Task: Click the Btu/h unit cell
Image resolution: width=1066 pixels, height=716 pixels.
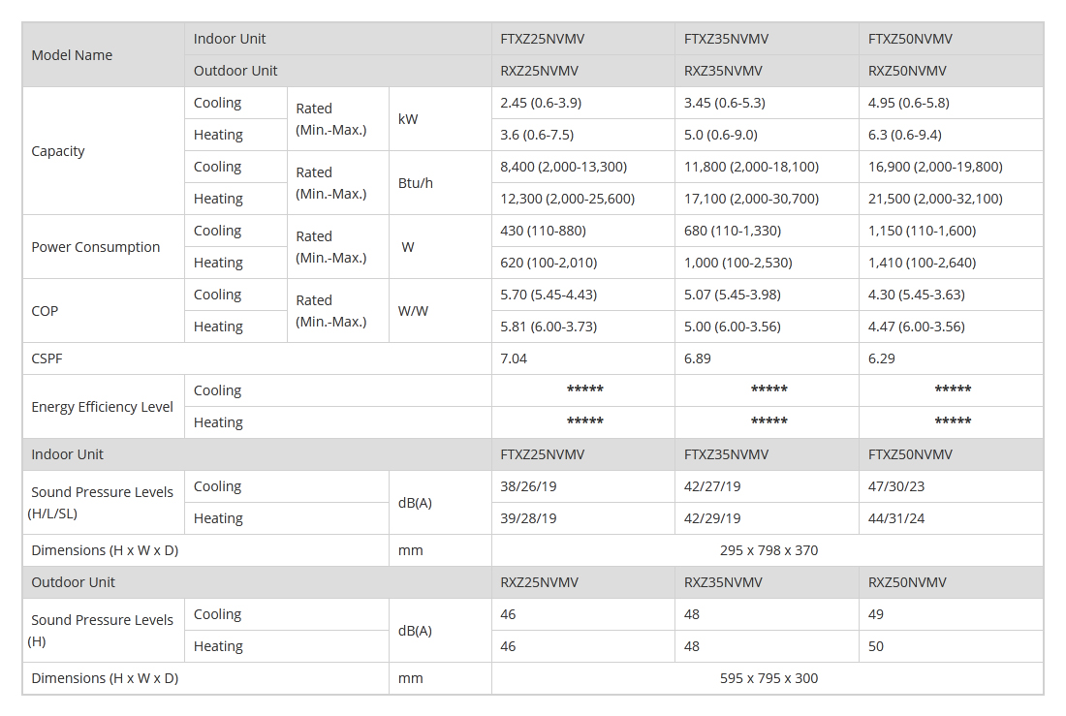Action: [x=416, y=183]
